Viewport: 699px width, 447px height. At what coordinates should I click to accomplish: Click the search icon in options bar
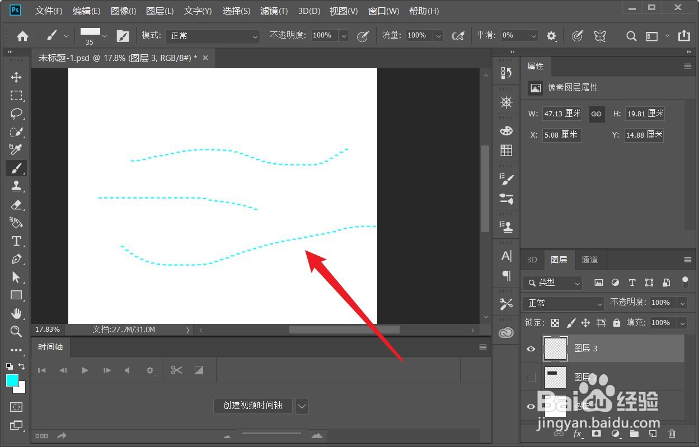pos(631,36)
